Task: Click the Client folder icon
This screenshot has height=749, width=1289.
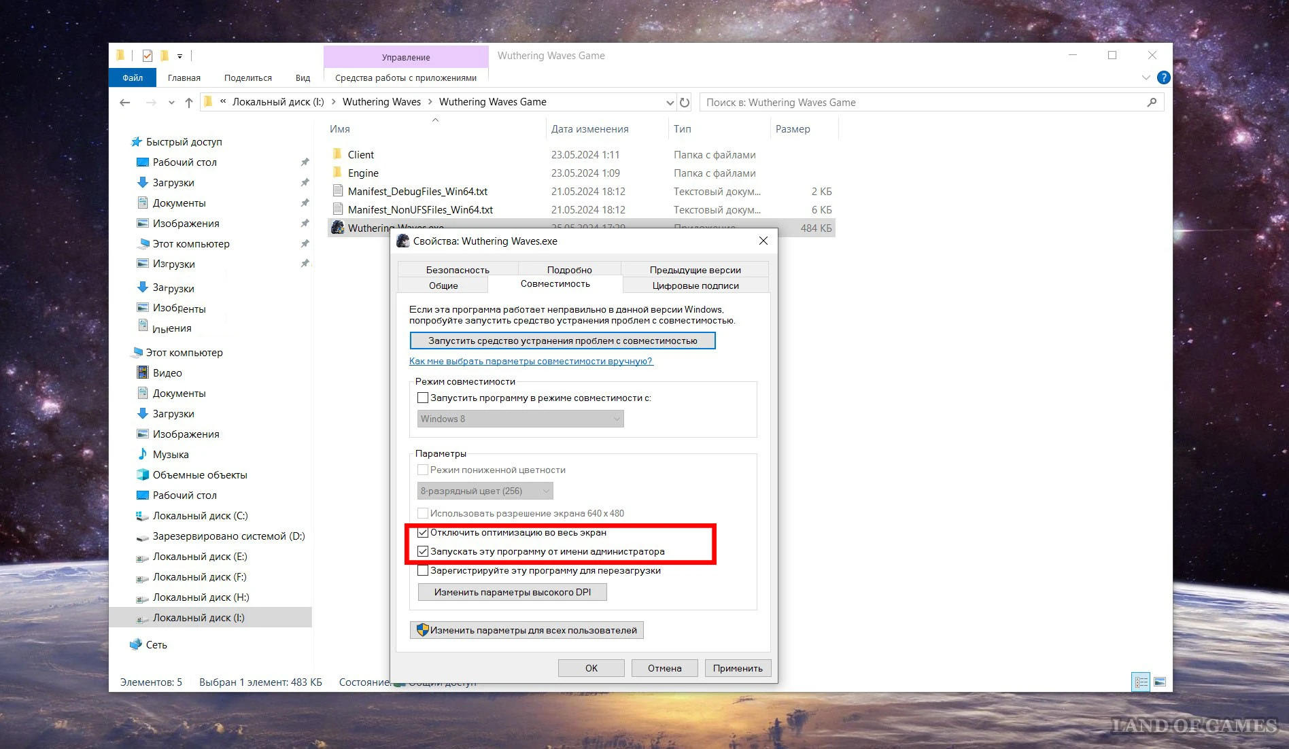Action: tap(338, 154)
